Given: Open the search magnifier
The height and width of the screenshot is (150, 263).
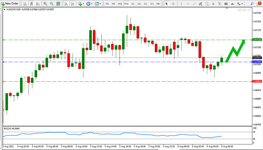Looking at the screenshot, I should (252, 4).
